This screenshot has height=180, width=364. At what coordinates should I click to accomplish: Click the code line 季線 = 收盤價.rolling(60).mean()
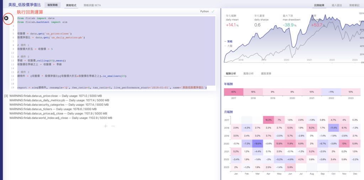coord(42,60)
